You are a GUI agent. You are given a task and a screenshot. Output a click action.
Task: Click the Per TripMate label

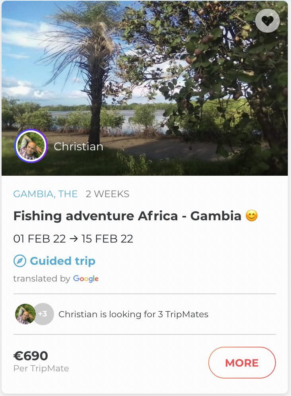[41, 369]
